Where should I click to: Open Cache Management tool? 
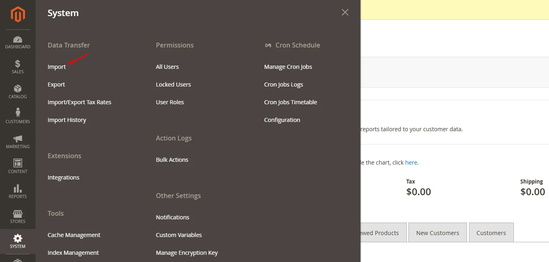click(74, 235)
